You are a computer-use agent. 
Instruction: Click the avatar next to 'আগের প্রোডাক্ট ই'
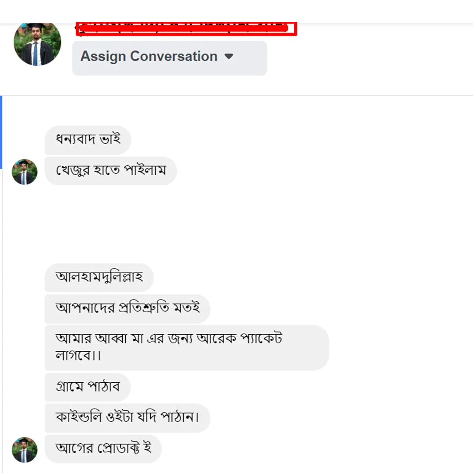[x=24, y=449]
